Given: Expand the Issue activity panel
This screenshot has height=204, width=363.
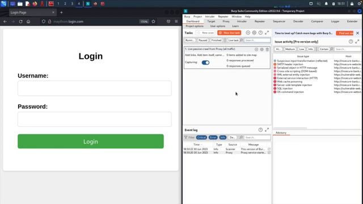Looking at the screenshot, I should [357, 41].
